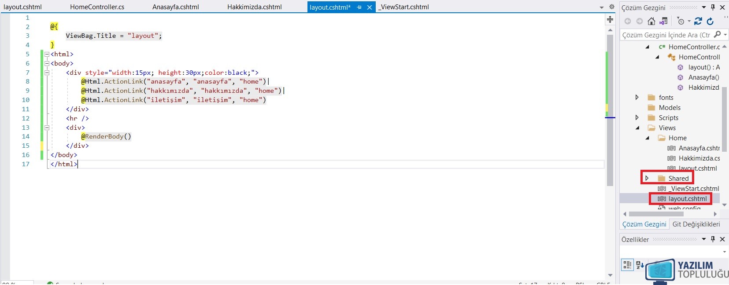Pin the Çözüm Gezgini panel
729x285 pixels.
[713, 7]
